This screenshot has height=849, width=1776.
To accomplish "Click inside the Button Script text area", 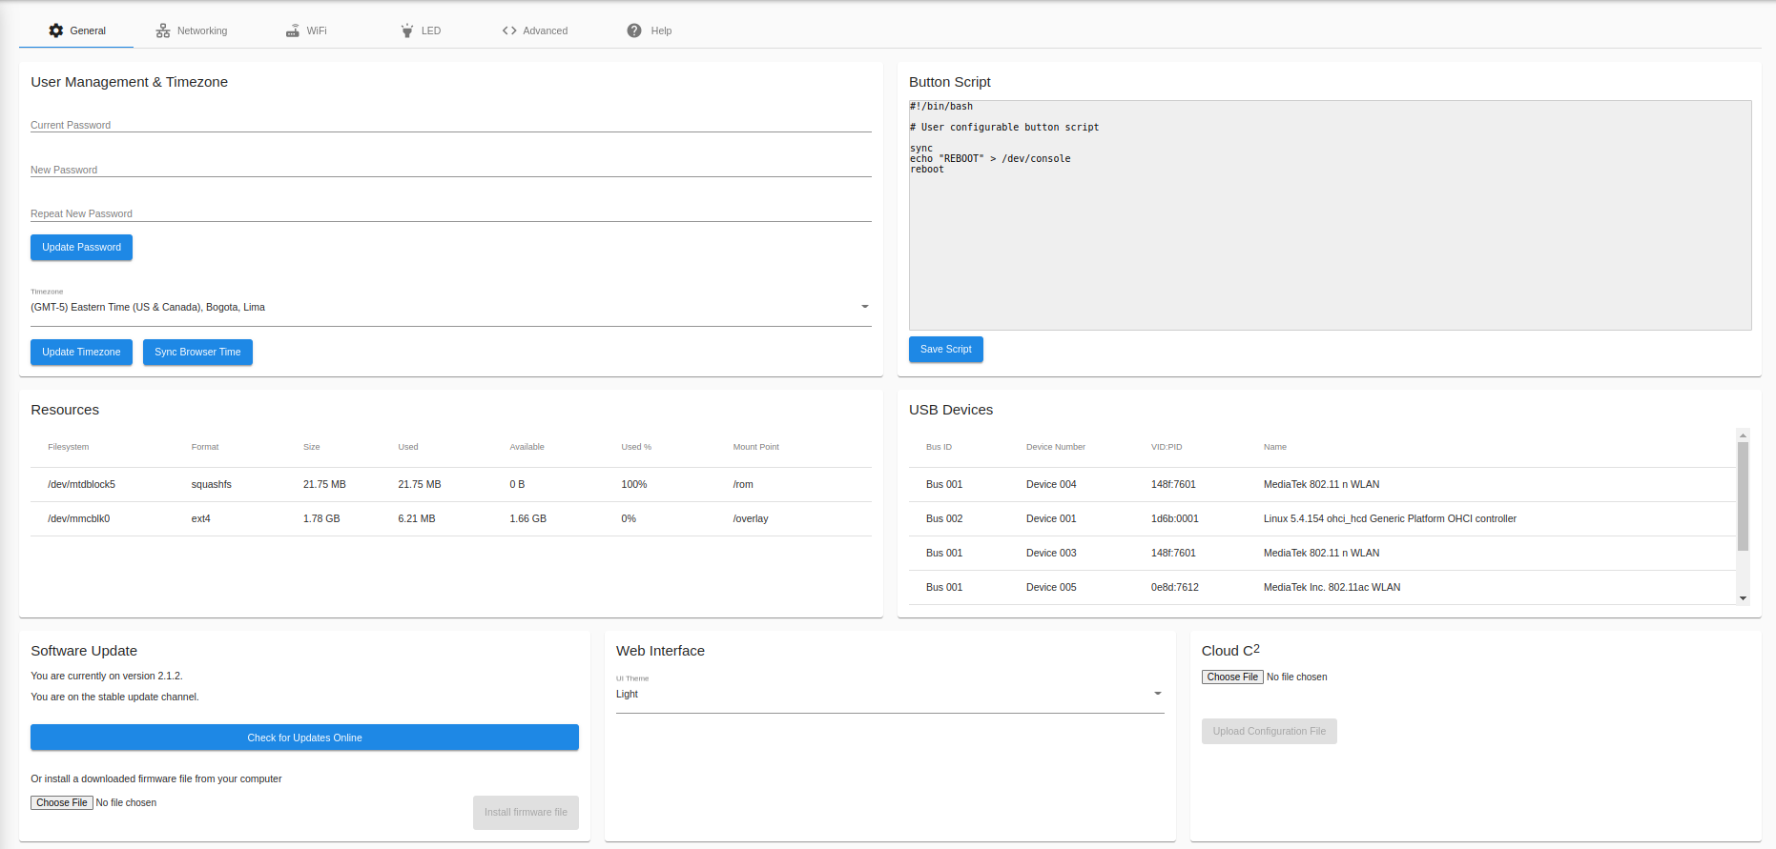I will 1330,215.
